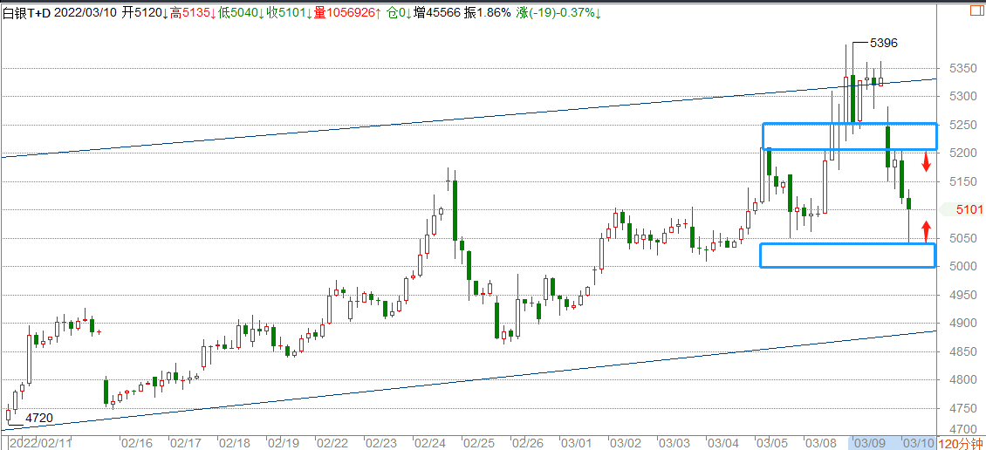Select the 振1.86% amplitude value
Image resolution: width=986 pixels, height=450 pixels.
488,11
